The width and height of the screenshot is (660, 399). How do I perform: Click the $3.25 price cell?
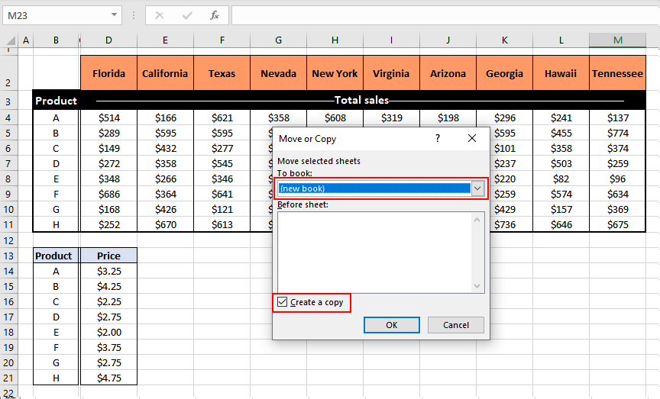click(x=108, y=271)
